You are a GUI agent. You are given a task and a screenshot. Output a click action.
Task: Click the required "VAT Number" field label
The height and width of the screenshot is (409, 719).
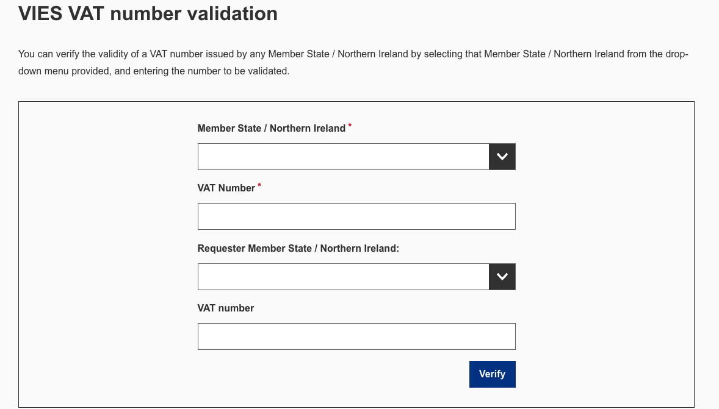pos(226,188)
